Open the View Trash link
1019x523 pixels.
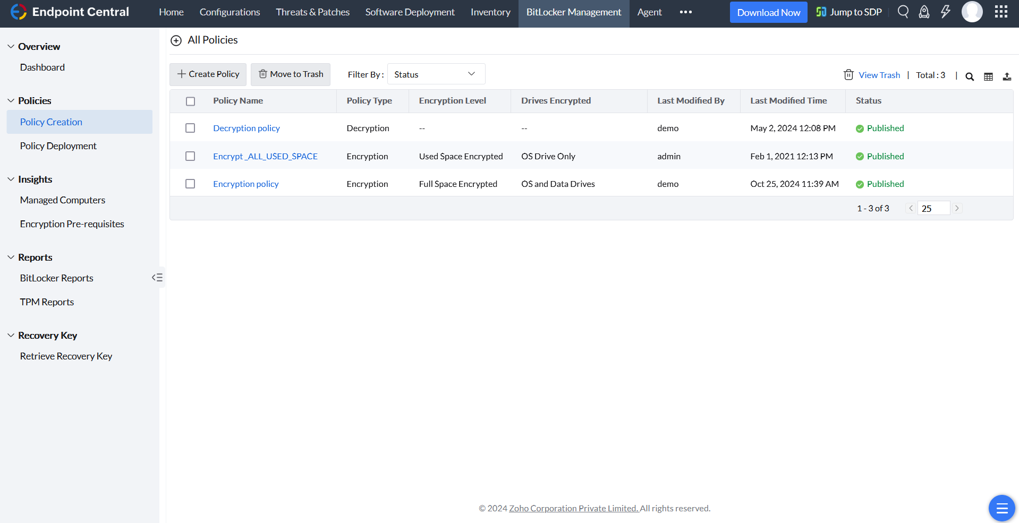click(x=879, y=75)
